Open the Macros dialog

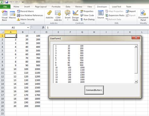[12, 15]
